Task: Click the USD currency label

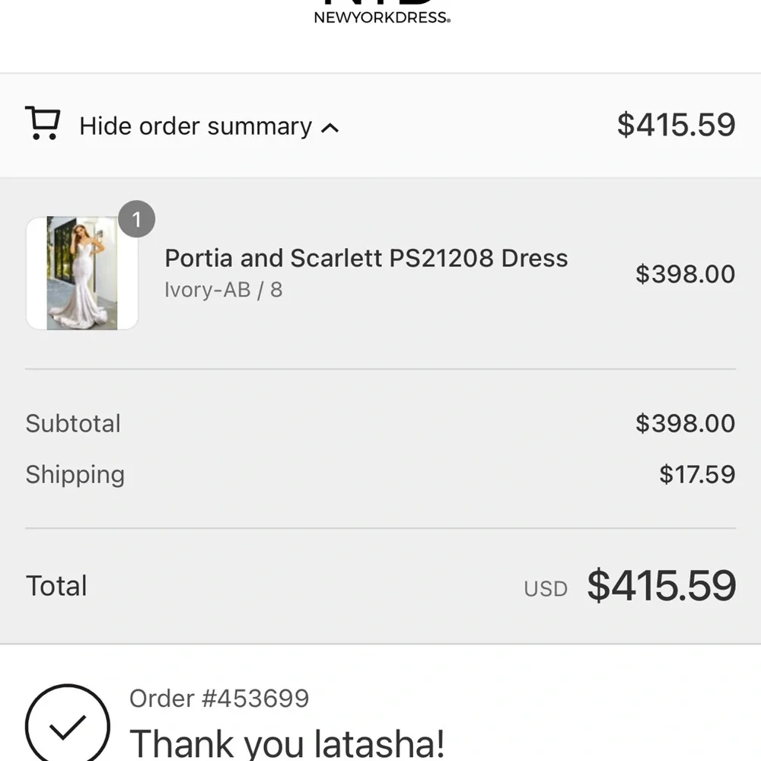Action: [x=546, y=589]
